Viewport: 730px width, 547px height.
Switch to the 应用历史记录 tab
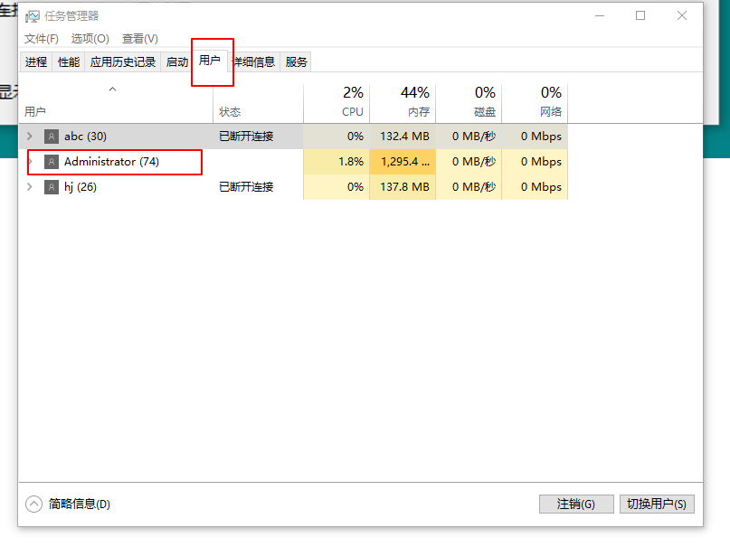(x=122, y=61)
